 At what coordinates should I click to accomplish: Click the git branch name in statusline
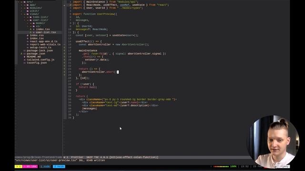134,157
